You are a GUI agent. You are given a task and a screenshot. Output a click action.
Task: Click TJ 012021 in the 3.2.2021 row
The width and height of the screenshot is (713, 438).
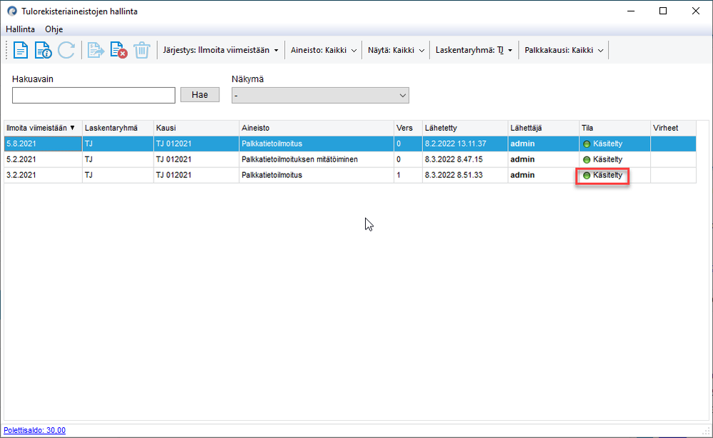coord(174,175)
